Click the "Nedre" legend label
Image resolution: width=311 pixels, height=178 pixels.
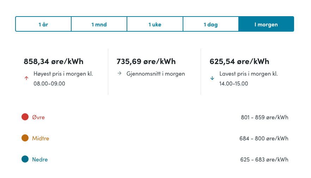coord(40,159)
